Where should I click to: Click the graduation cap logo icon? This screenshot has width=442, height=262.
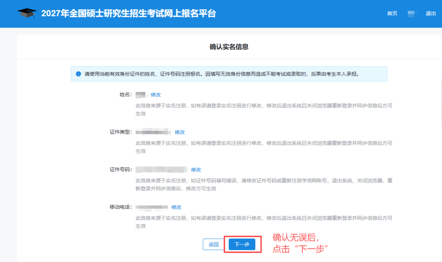pos(27,13)
